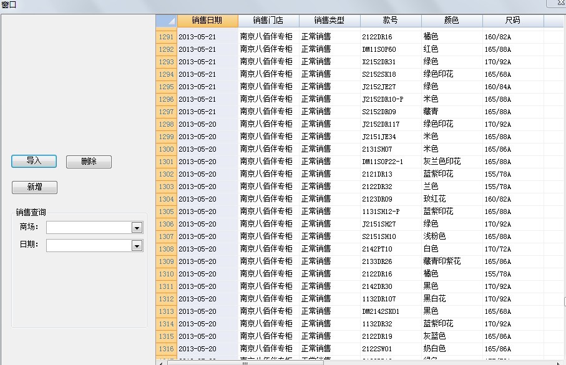This screenshot has width=566, height=365.
Task: Click style number J2151SH27
Action: pyautogui.click(x=379, y=224)
